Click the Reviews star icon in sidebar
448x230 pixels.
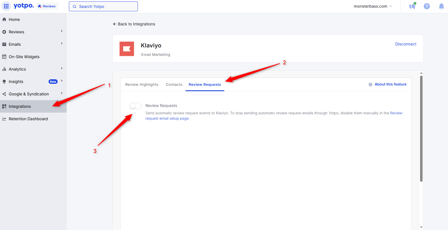(x=4, y=32)
